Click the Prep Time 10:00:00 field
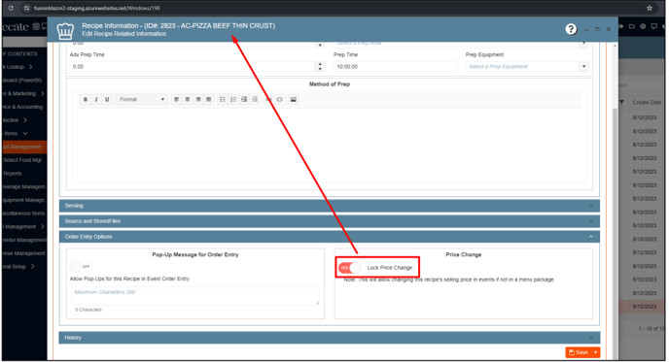This screenshot has width=669, height=362. pyautogui.click(x=395, y=66)
